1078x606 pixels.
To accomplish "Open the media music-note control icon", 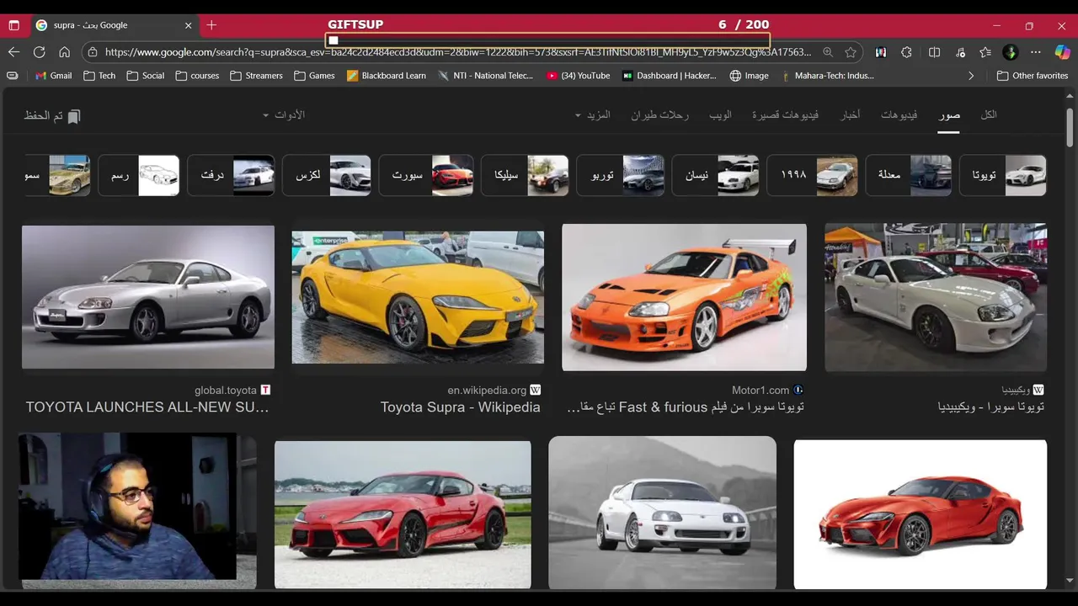I will tap(960, 52).
